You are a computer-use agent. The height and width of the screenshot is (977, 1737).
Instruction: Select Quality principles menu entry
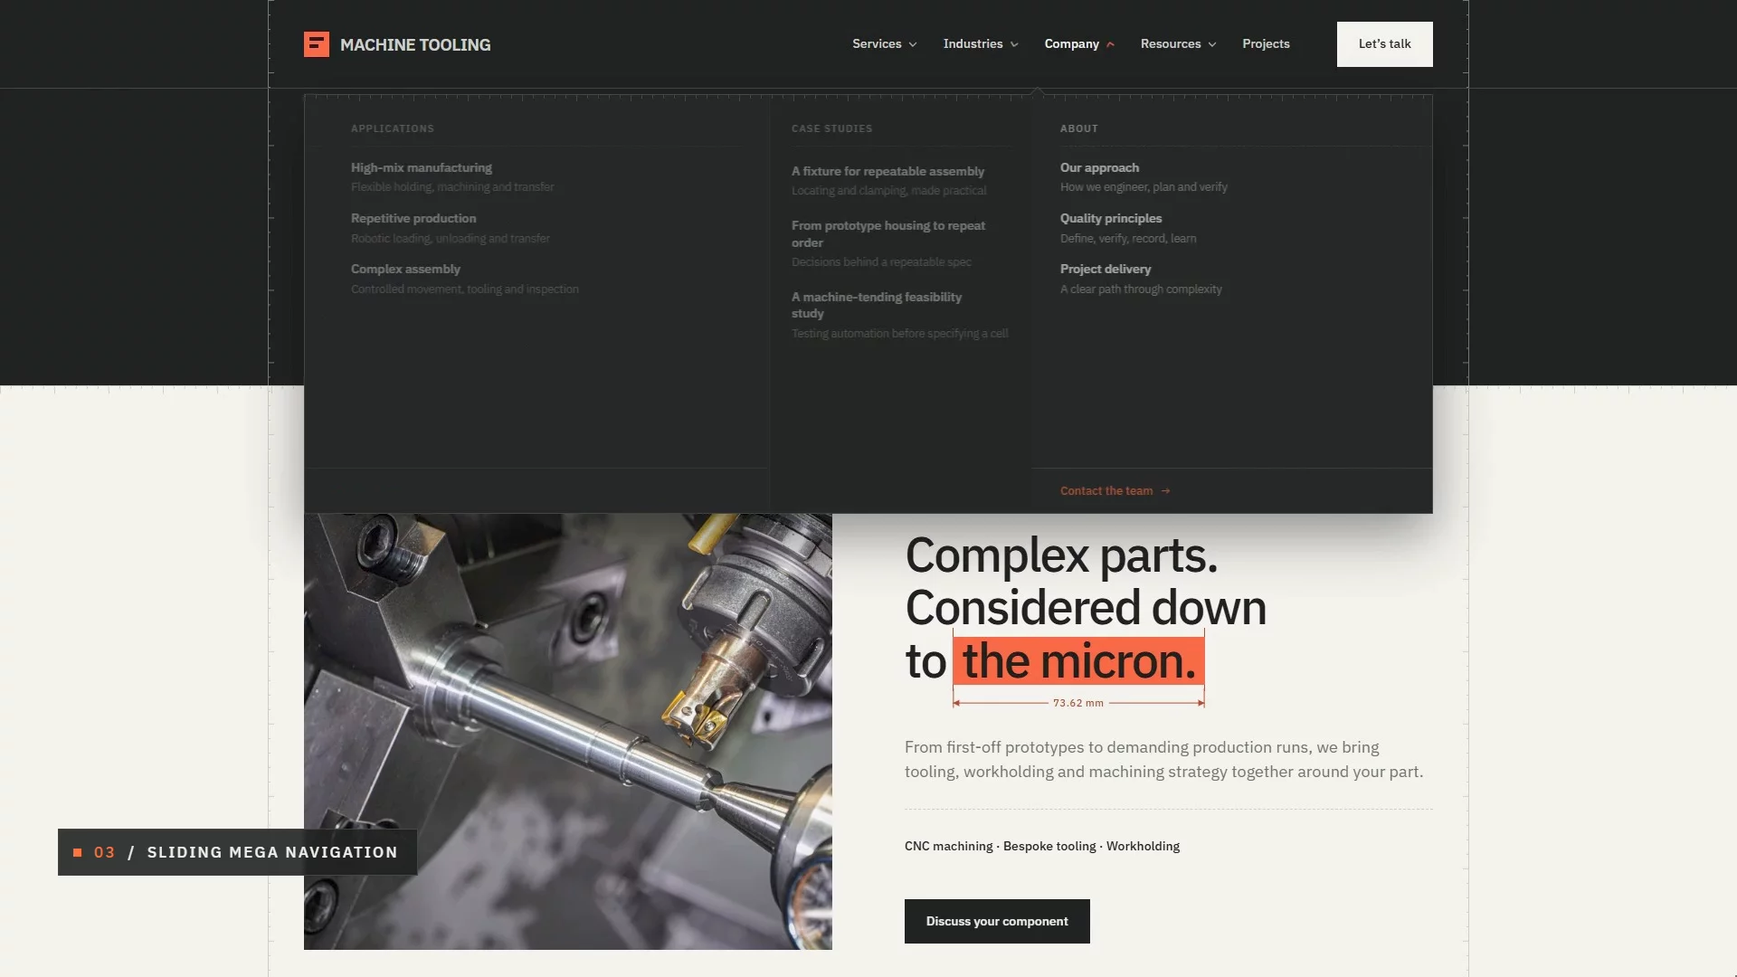(1128, 228)
